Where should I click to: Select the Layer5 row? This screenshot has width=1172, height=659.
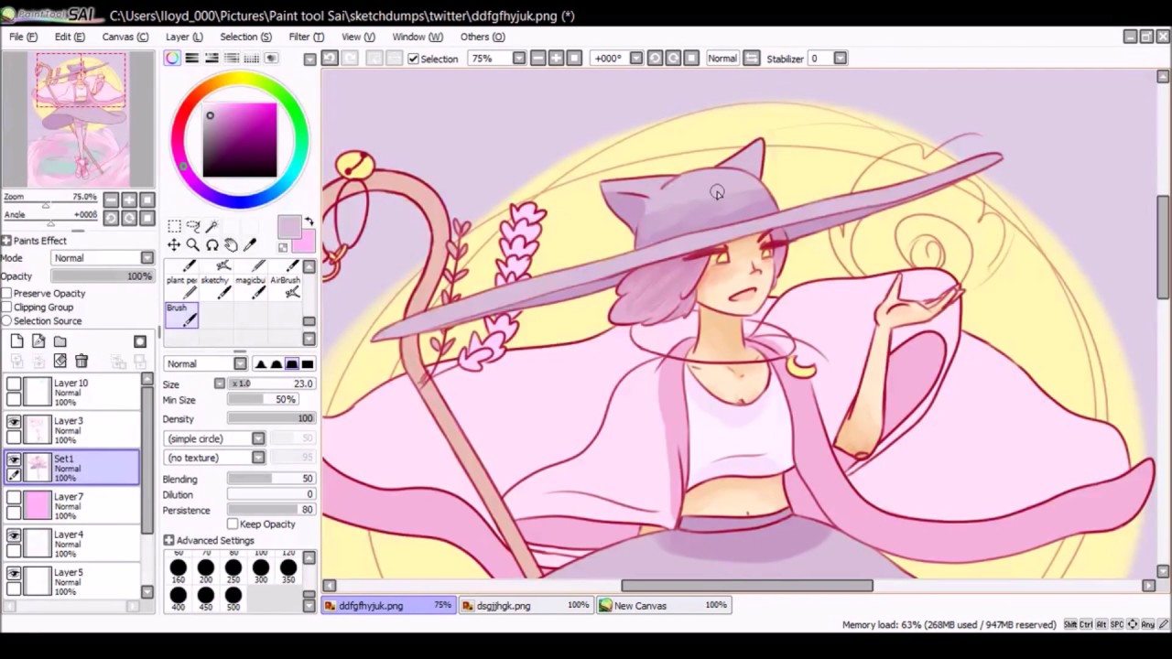point(71,581)
